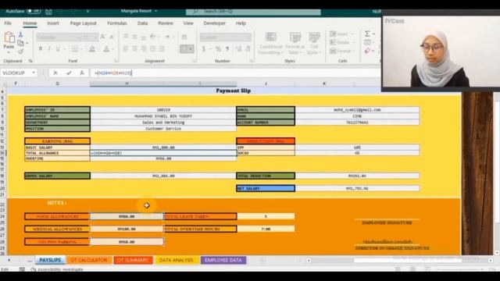
Task: Open Conditional Formatting menu
Action: pyautogui.click(x=271, y=43)
